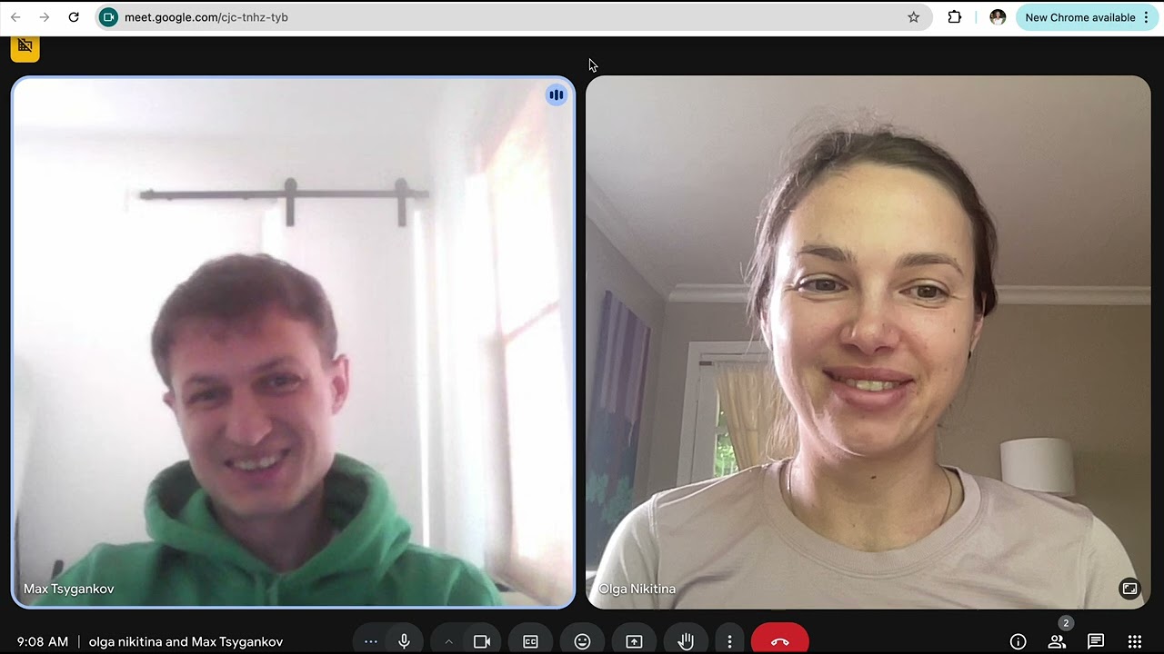This screenshot has width=1164, height=654.
Task: Select Olga Nikitina's video tile
Action: [868, 342]
